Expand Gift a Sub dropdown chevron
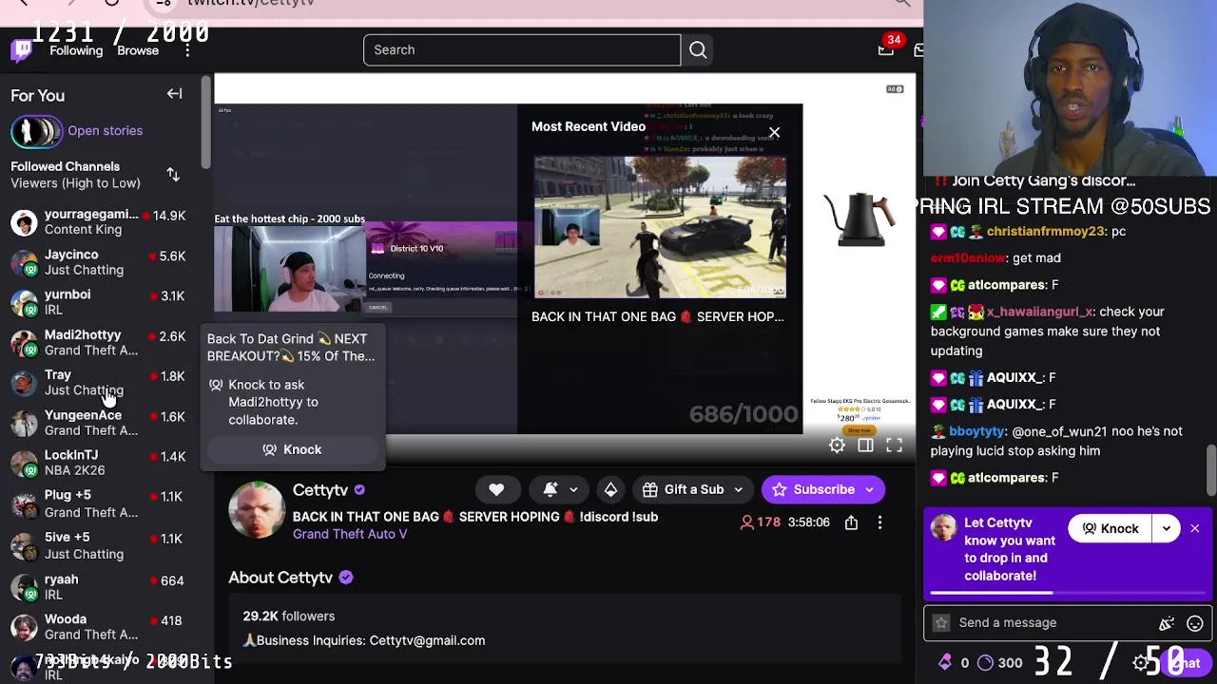 tap(739, 489)
